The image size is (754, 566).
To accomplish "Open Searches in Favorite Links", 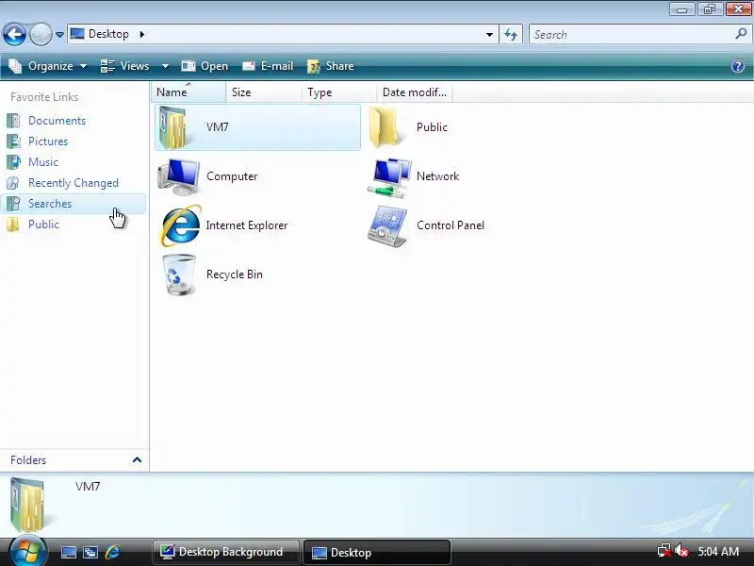I will 50,204.
